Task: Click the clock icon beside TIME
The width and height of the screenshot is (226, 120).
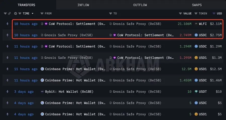Action: pyautogui.click(x=16, y=14)
